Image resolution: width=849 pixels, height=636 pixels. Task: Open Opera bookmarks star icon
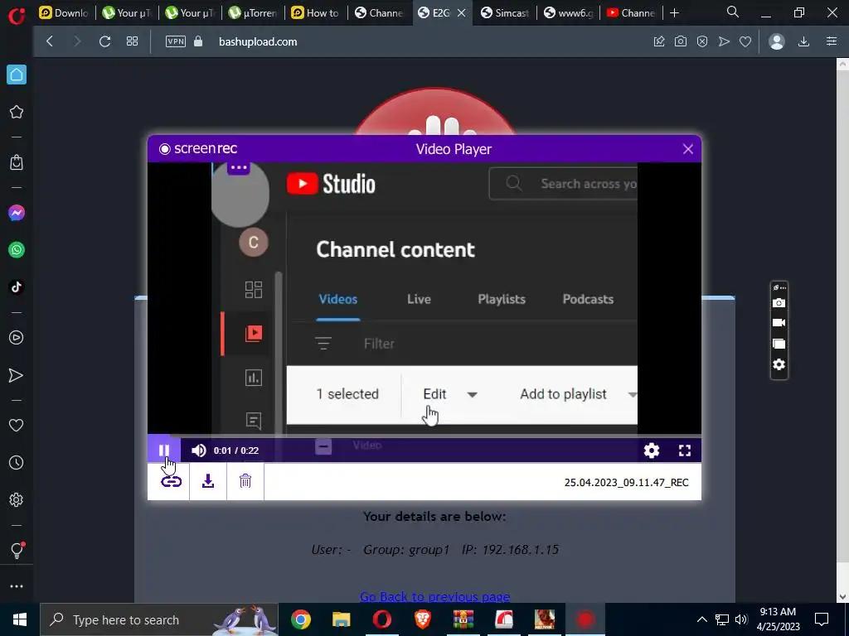click(17, 112)
